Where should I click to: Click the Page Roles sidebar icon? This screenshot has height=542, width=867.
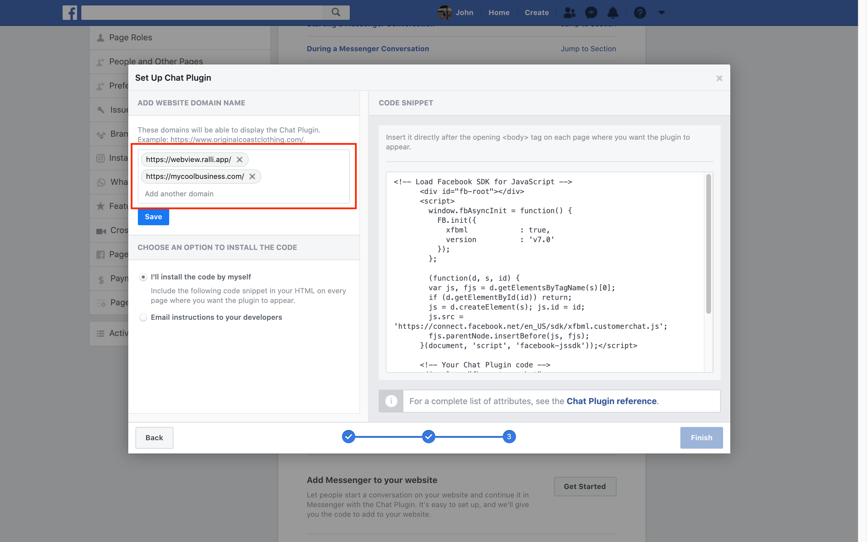[101, 38]
